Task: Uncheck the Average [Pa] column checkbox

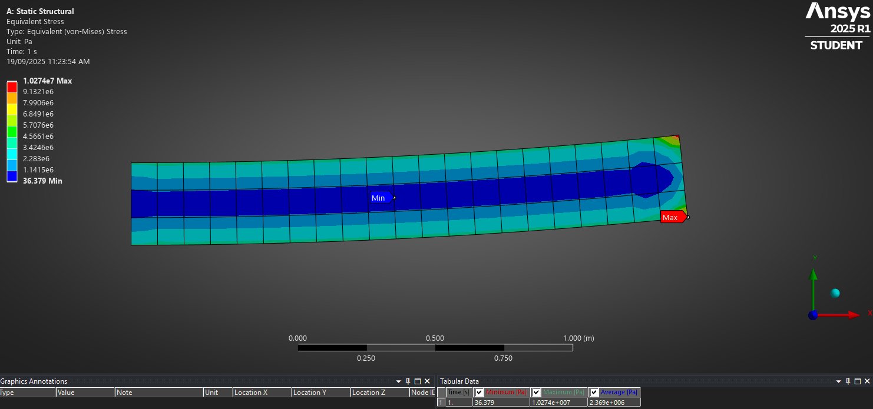Action: coord(594,393)
